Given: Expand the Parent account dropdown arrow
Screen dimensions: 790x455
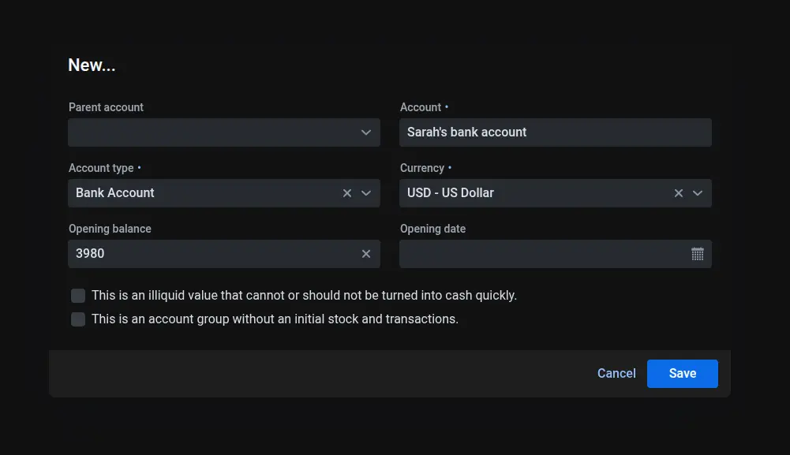Looking at the screenshot, I should 366,132.
